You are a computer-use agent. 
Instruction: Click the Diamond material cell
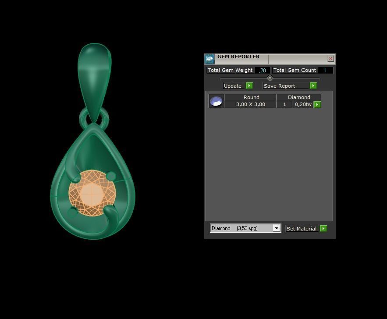coord(298,97)
